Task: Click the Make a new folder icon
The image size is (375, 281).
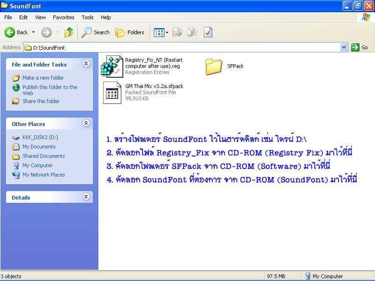Action: point(16,78)
